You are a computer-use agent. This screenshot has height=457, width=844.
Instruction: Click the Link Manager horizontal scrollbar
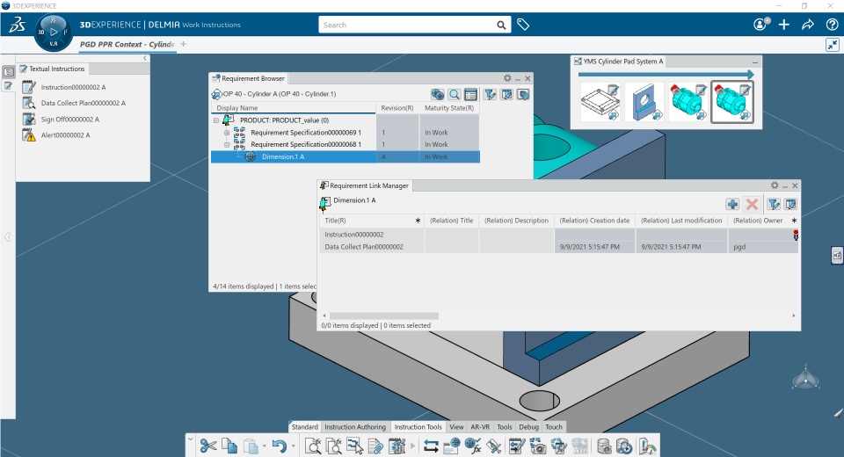click(384, 316)
